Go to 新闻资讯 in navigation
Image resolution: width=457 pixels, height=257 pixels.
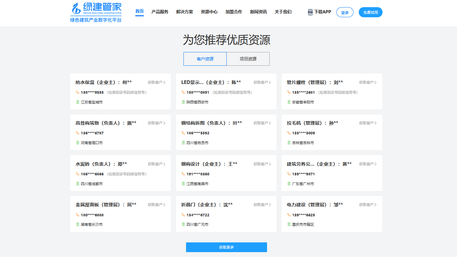tap(258, 12)
